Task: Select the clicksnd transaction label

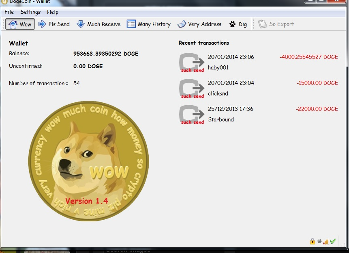Action: (218, 94)
